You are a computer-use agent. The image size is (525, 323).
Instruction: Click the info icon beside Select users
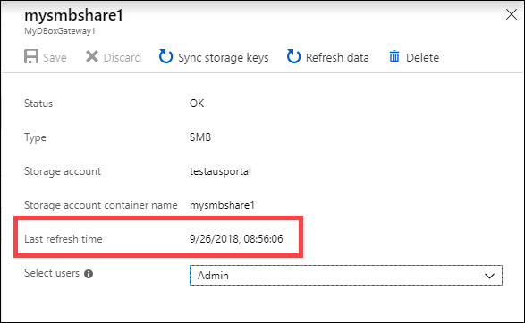pyautogui.click(x=89, y=274)
